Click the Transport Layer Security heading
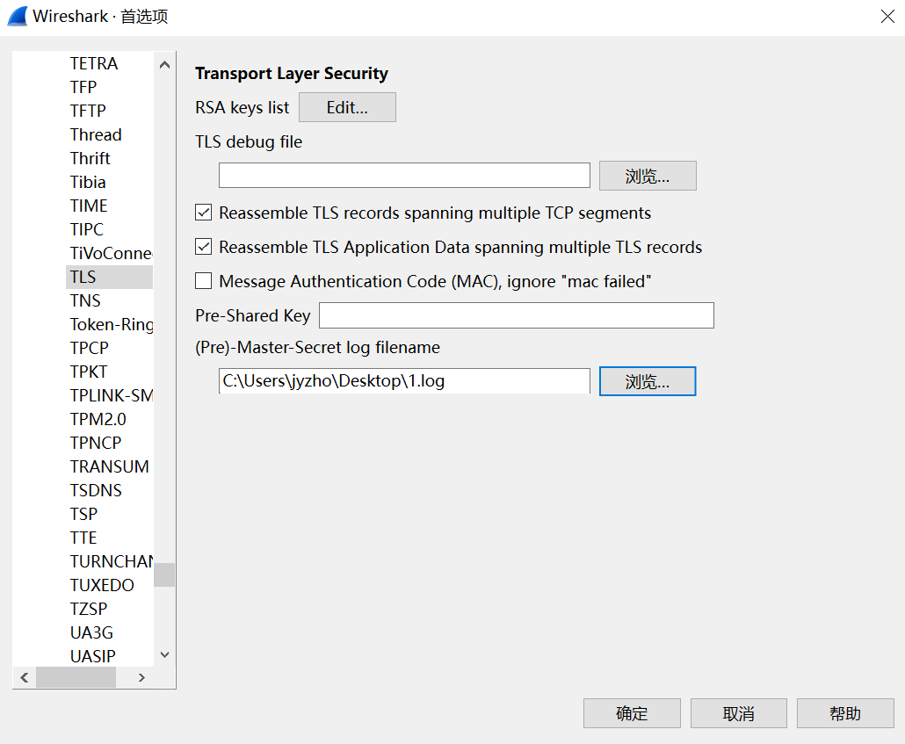This screenshot has height=744, width=905. coord(292,73)
